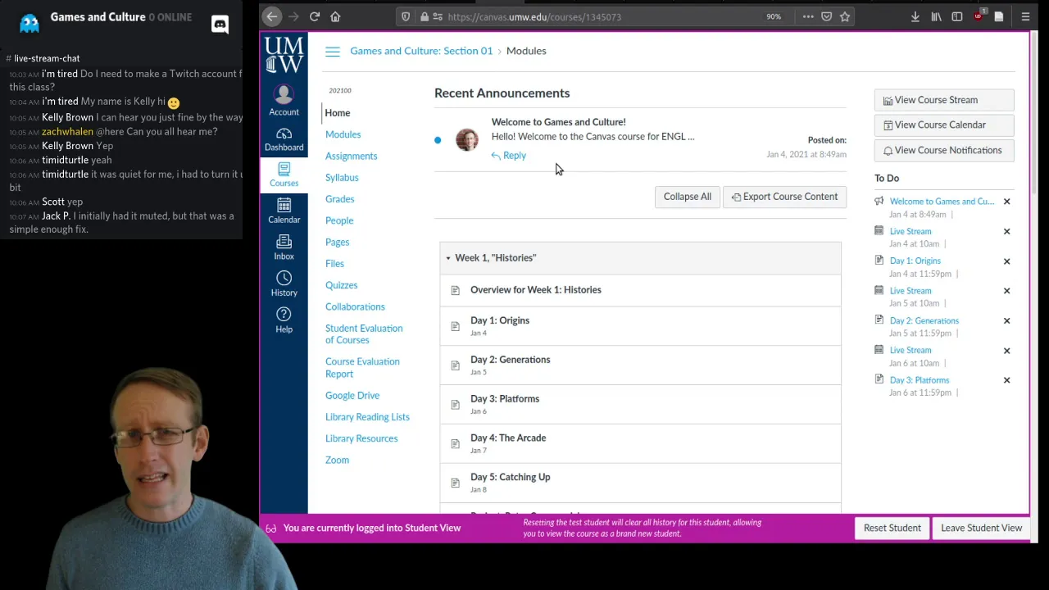The width and height of the screenshot is (1049, 590).
Task: Click the browser back arrow button
Action: [x=272, y=16]
